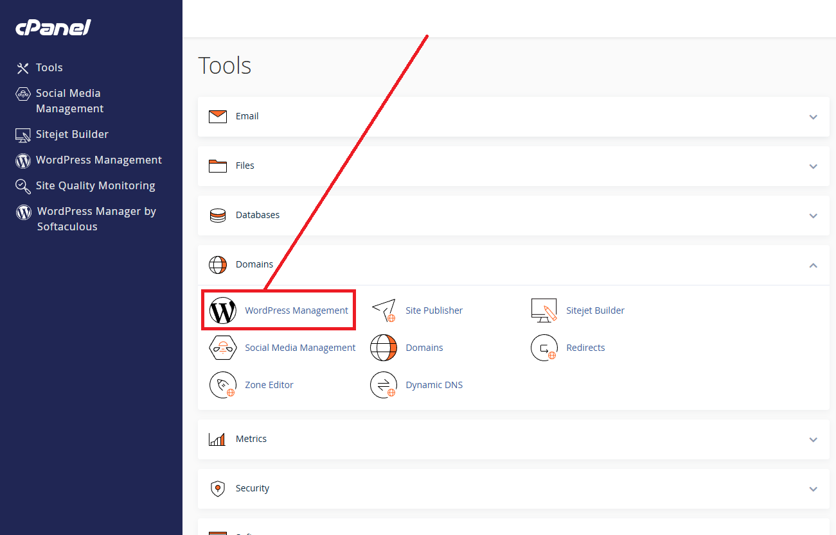Click the Databases stack icon

click(x=218, y=216)
